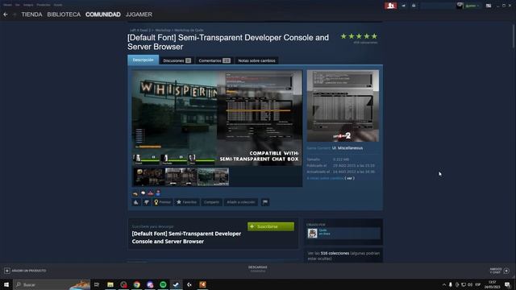Expand the account name dropdown
The image size is (516, 290).
coord(472,6)
